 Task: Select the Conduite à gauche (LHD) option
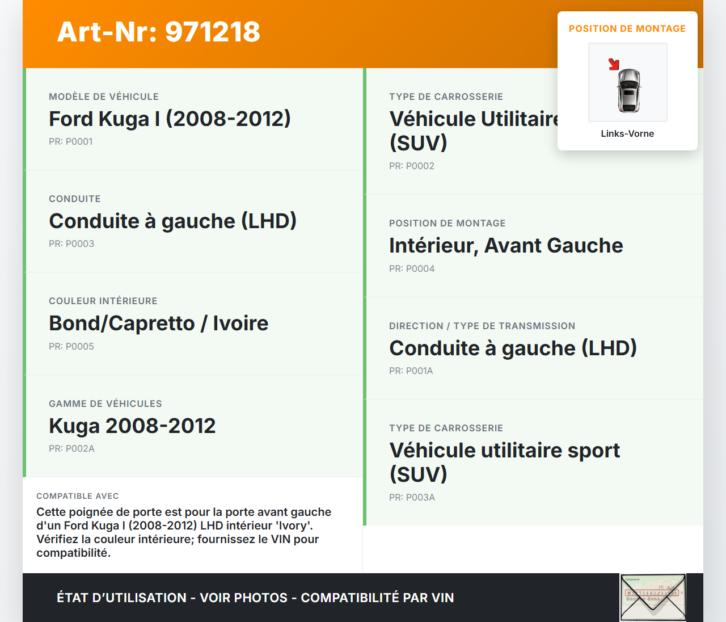pos(172,221)
